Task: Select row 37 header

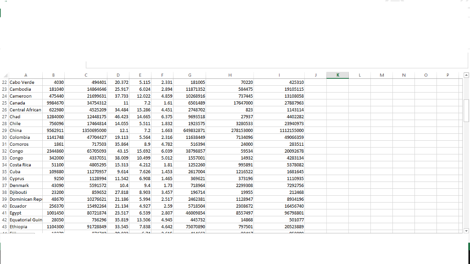Action: coord(4,186)
